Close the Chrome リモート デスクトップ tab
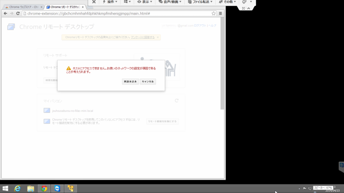Screen dimensions: 344x193 pyautogui.click(x=83, y=7)
